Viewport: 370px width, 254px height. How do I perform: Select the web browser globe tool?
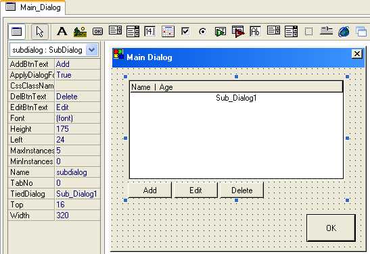click(344, 31)
